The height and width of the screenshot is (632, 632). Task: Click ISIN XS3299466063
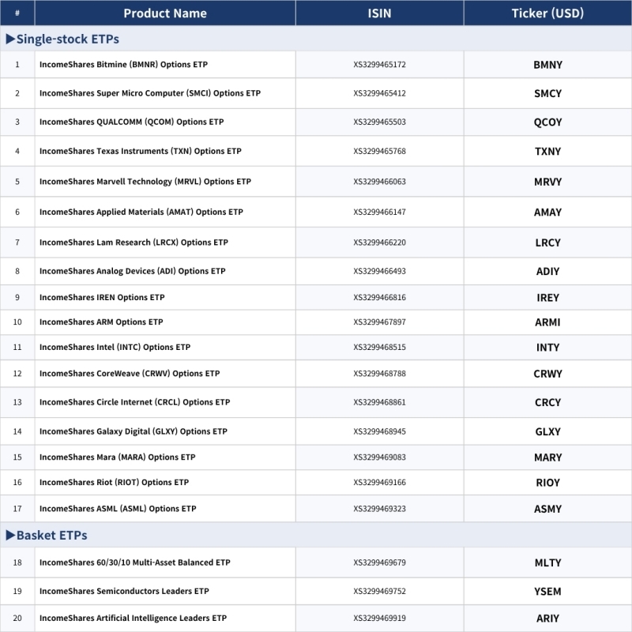[x=379, y=182]
